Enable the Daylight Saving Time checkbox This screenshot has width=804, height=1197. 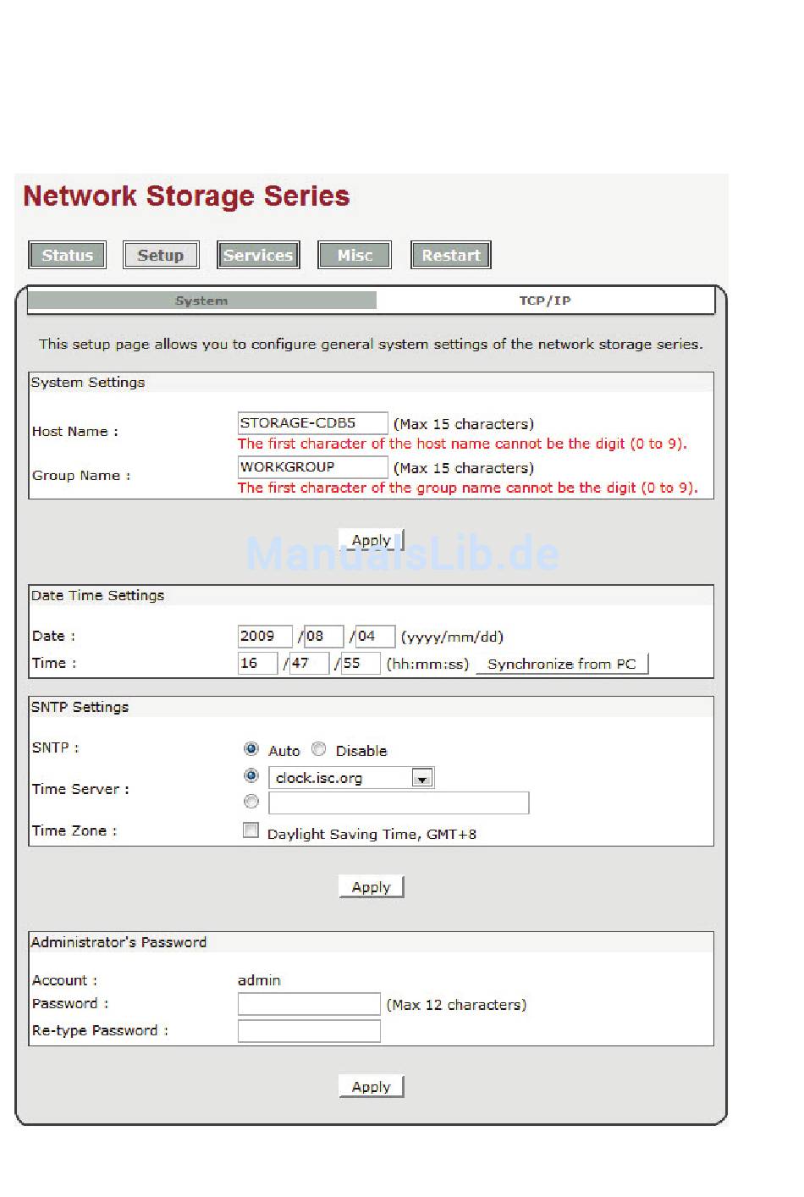(x=251, y=830)
